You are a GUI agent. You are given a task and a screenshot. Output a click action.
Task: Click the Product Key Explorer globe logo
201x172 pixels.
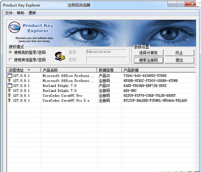click(14, 27)
